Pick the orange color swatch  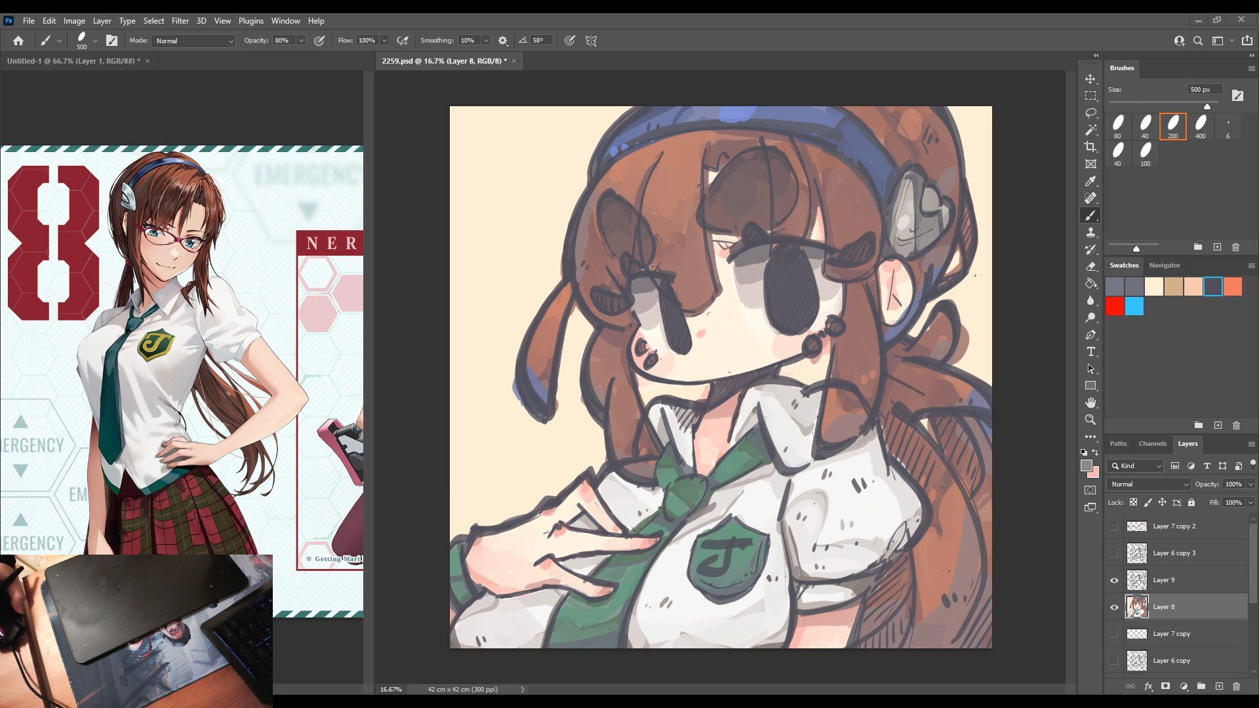(1232, 286)
